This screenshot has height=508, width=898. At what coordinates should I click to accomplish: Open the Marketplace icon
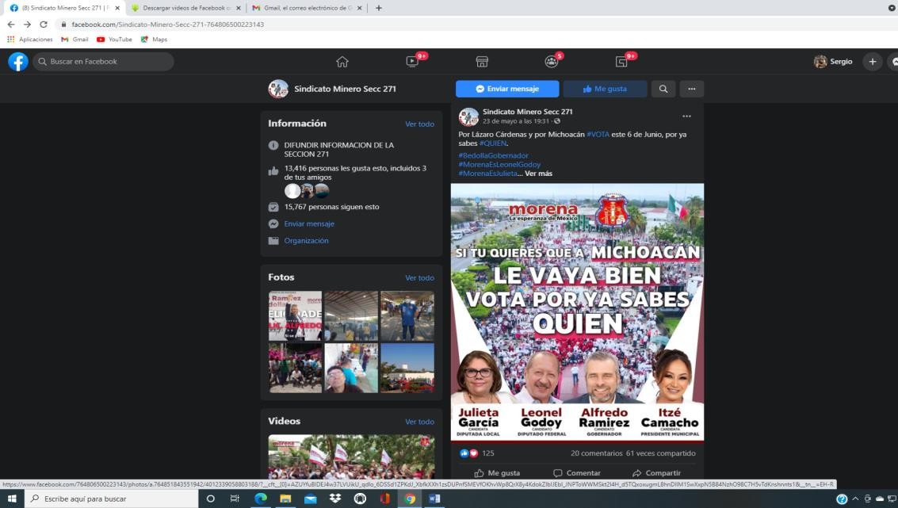(x=482, y=62)
